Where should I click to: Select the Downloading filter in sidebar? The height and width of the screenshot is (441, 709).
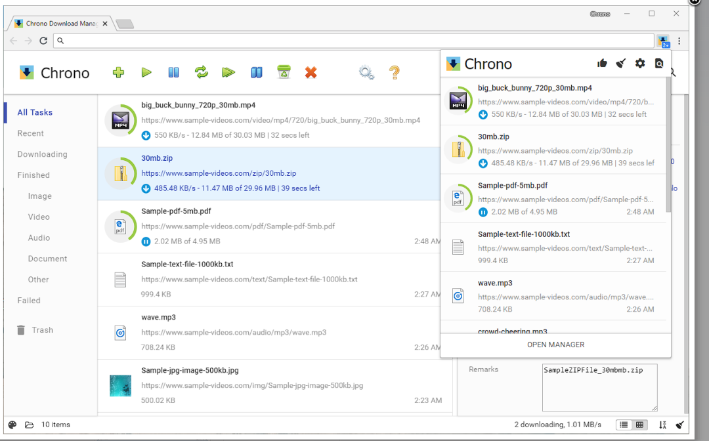42,154
